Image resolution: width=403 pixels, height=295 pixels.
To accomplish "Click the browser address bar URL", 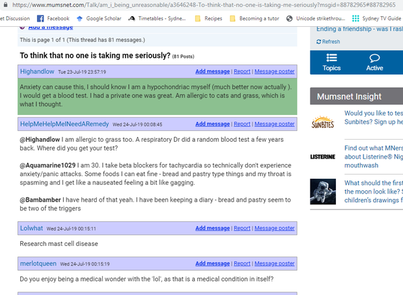I will 201,5.
